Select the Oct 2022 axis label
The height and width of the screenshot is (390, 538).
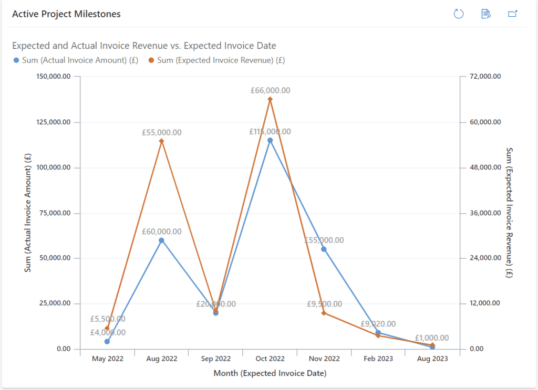pyautogui.click(x=270, y=359)
